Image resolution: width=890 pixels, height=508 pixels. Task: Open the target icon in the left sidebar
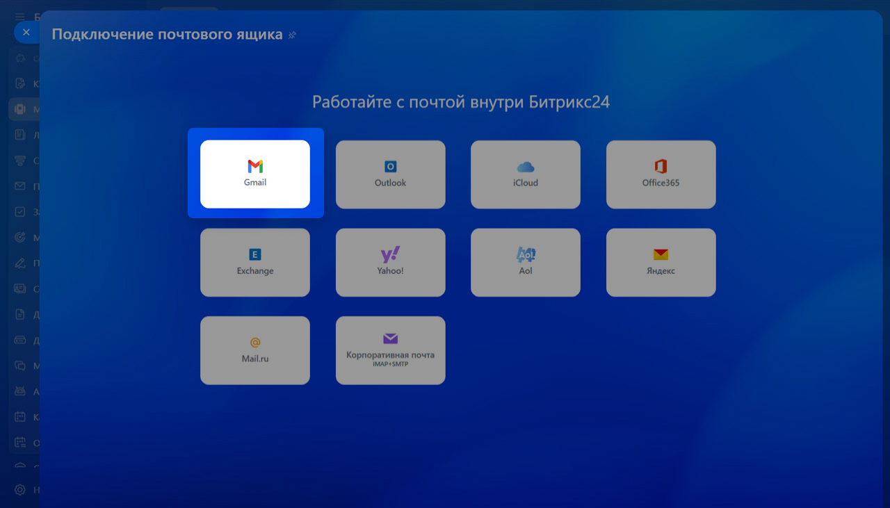pos(20,238)
